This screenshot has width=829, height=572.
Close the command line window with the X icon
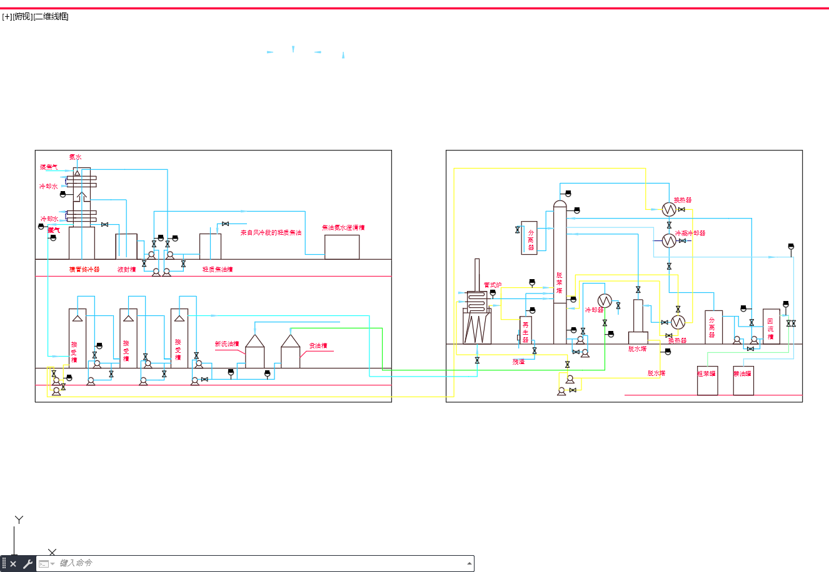(13, 564)
